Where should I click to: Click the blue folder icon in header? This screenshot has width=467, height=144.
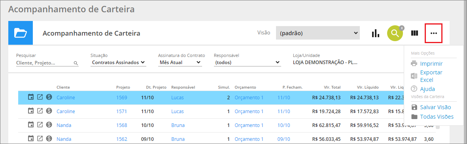[21, 33]
